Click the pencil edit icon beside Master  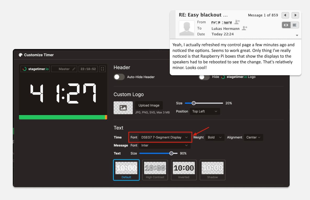coord(74,69)
